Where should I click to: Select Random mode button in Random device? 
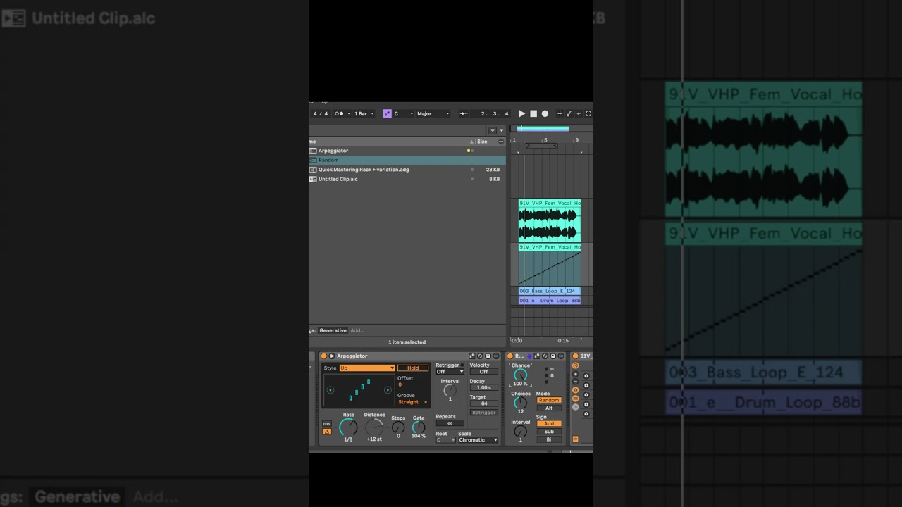click(x=549, y=400)
